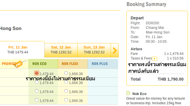
Task: Click the PRO promo tag icon
Action: point(19,64)
